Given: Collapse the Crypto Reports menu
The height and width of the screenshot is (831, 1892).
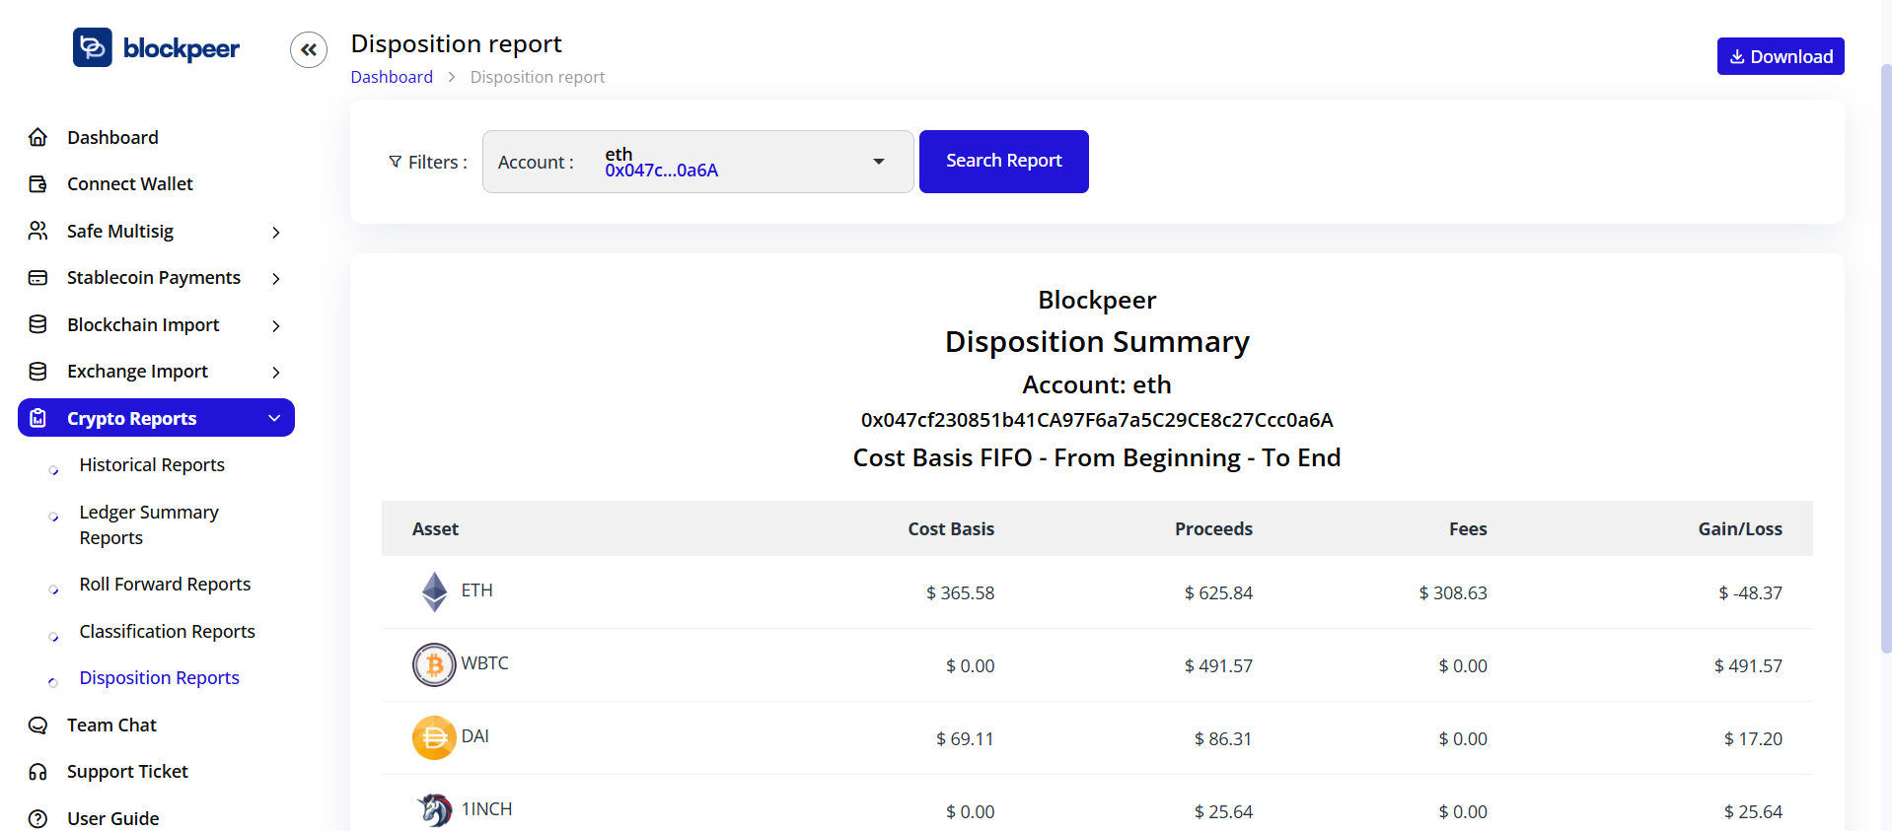Looking at the screenshot, I should tap(274, 418).
